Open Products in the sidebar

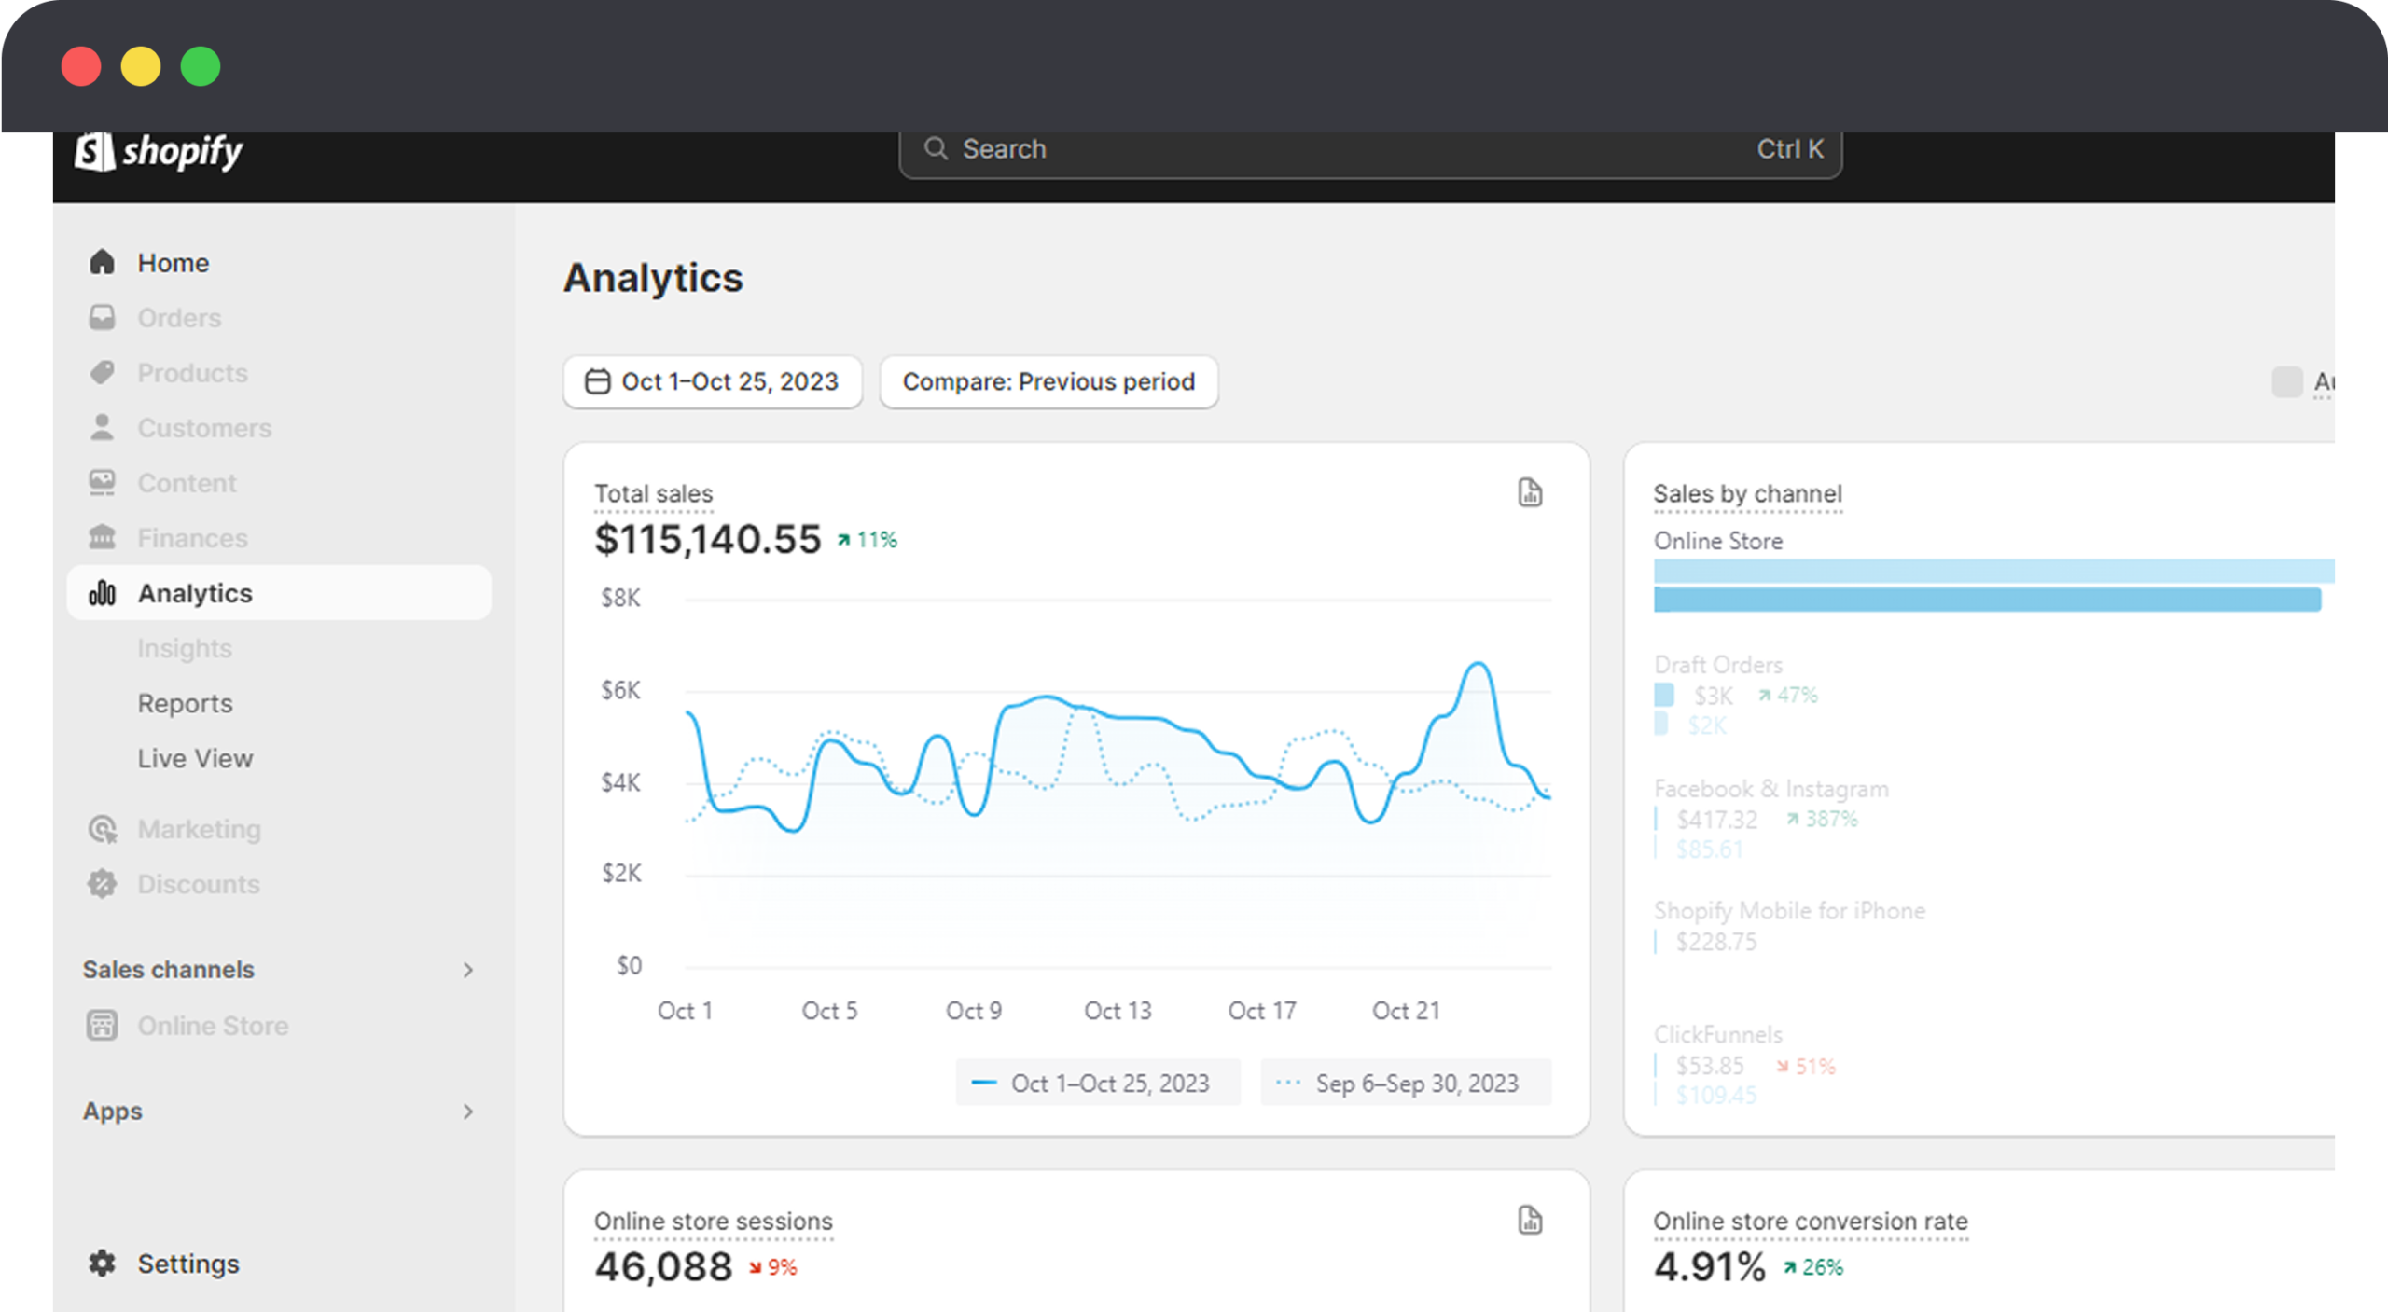coord(279,372)
